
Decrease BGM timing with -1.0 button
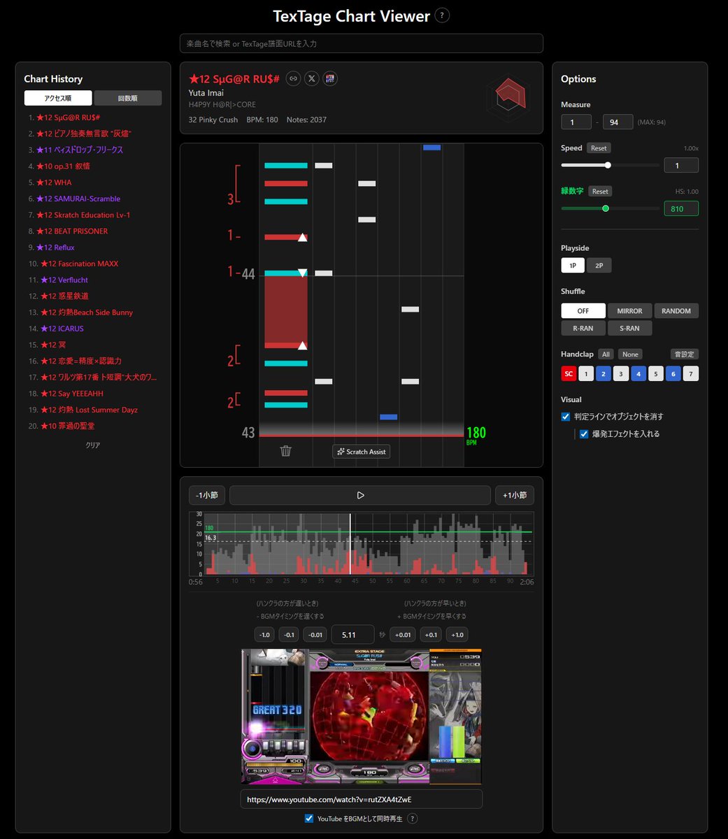coord(264,635)
